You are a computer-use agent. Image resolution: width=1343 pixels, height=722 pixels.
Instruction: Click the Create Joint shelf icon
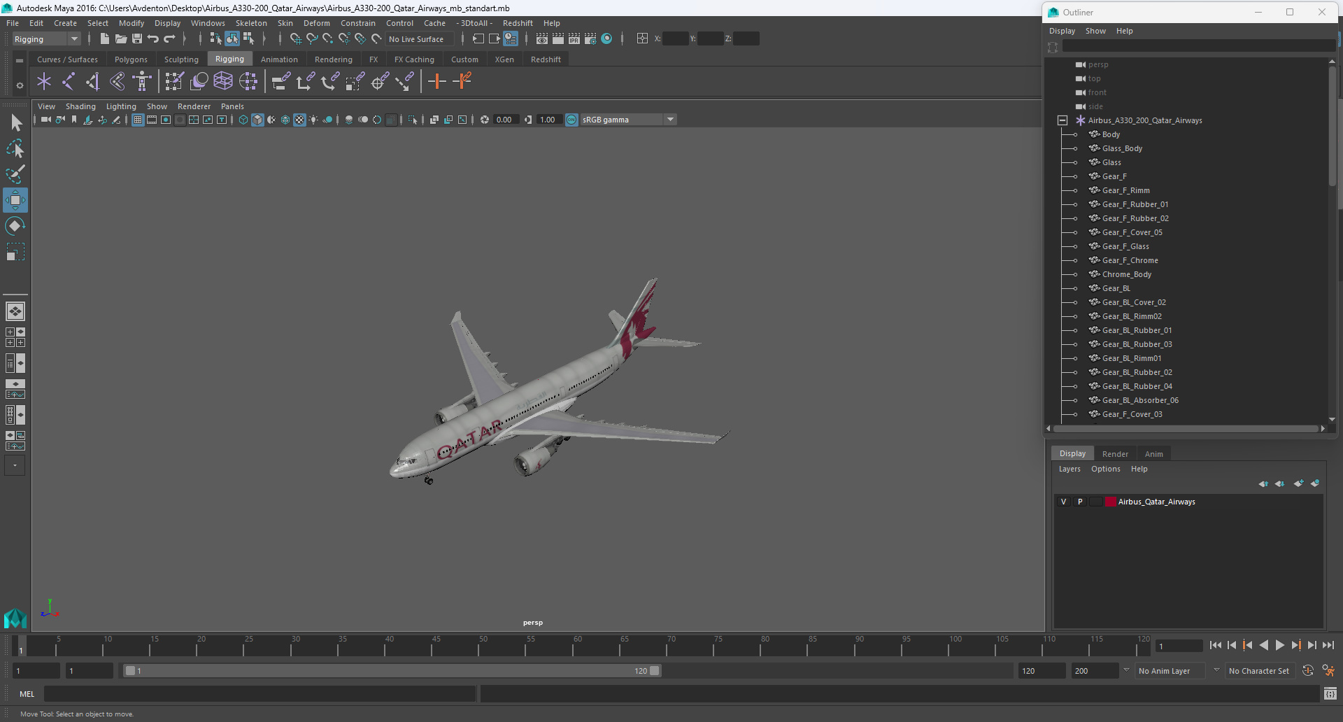click(x=69, y=82)
